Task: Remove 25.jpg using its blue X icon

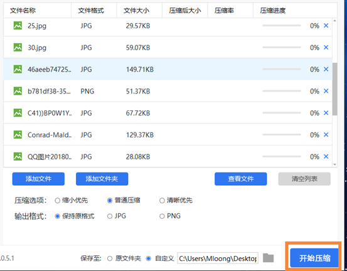Action: coord(326,26)
